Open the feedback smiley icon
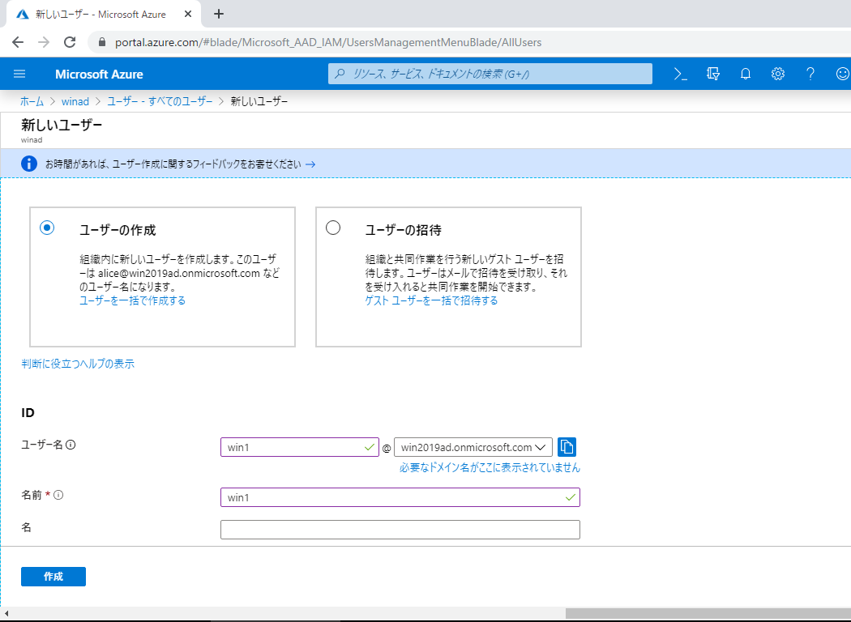This screenshot has height=622, width=851. pos(843,74)
